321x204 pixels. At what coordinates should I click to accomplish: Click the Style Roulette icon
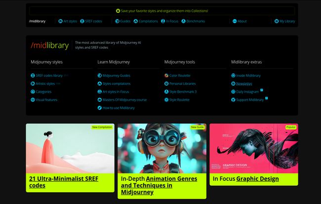pos(166,100)
